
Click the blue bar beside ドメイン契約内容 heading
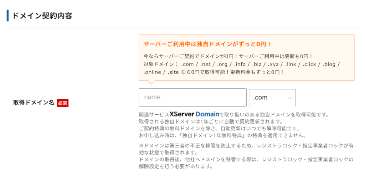coord(8,16)
